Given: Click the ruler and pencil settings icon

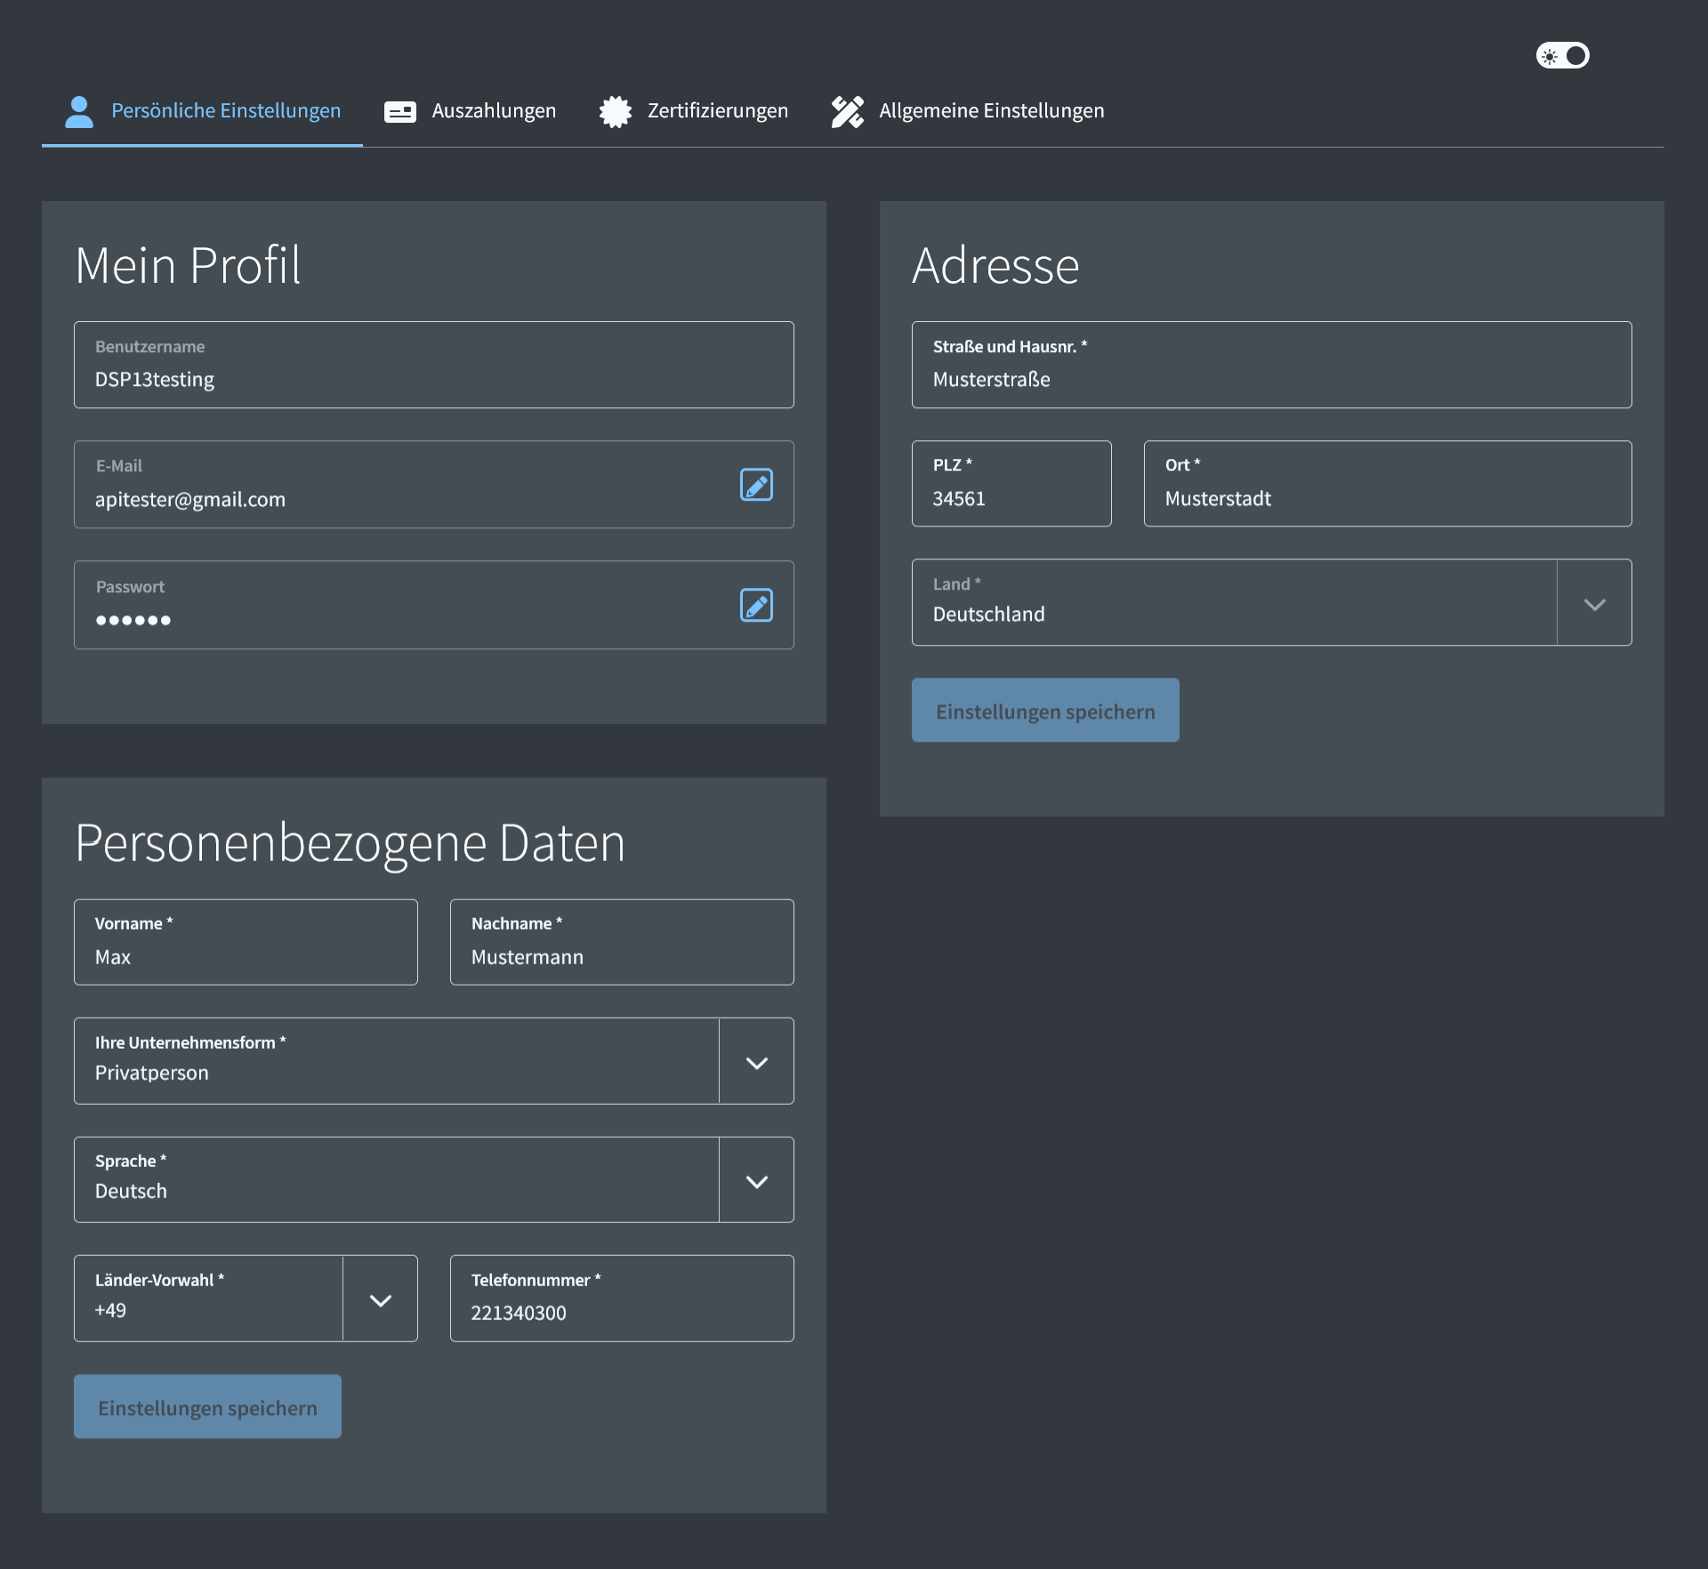Looking at the screenshot, I should 847,111.
